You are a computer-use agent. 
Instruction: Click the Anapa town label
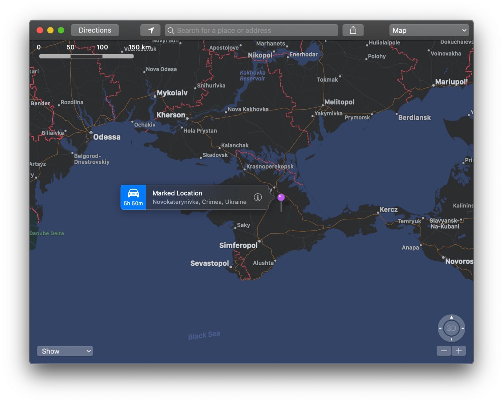410,247
